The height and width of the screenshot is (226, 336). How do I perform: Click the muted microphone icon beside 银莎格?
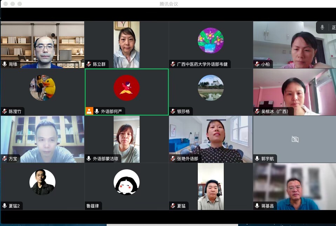pos(173,112)
